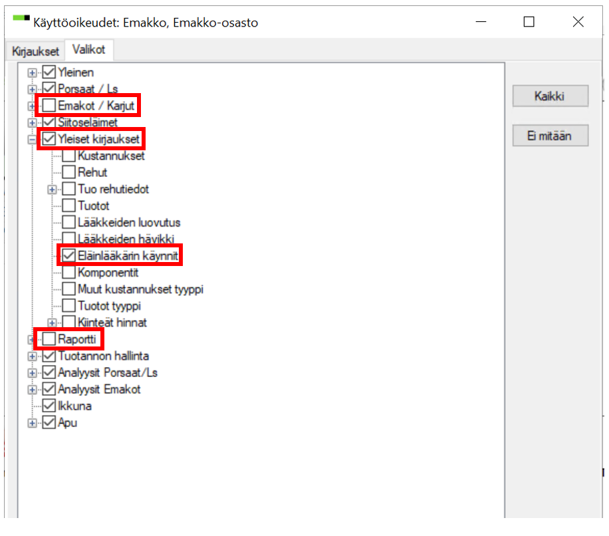
Task: Check the Lääkkeiden hävikki checkbox
Action: click(68, 239)
